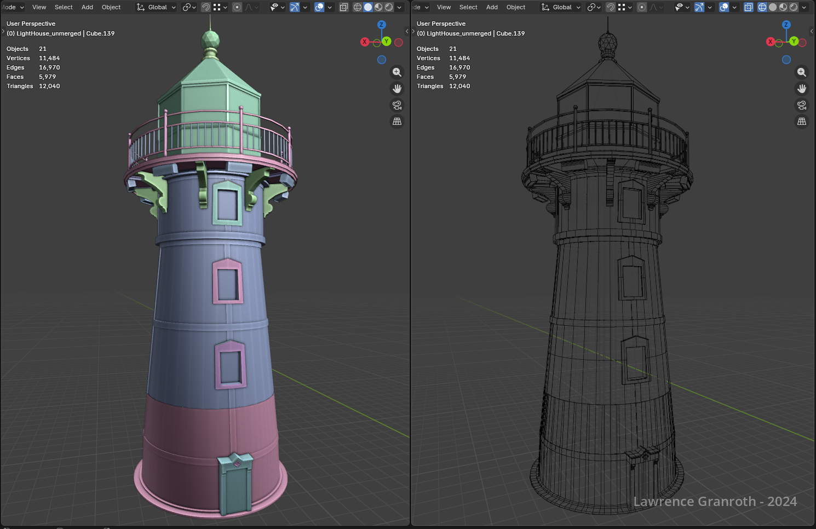The height and width of the screenshot is (529, 816).
Task: Expand the shading options dropdown in right viewport
Action: click(804, 7)
